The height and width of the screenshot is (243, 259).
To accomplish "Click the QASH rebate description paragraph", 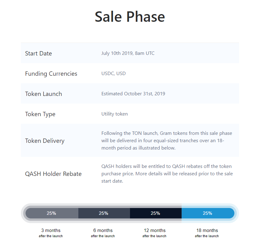I will click(x=167, y=174).
